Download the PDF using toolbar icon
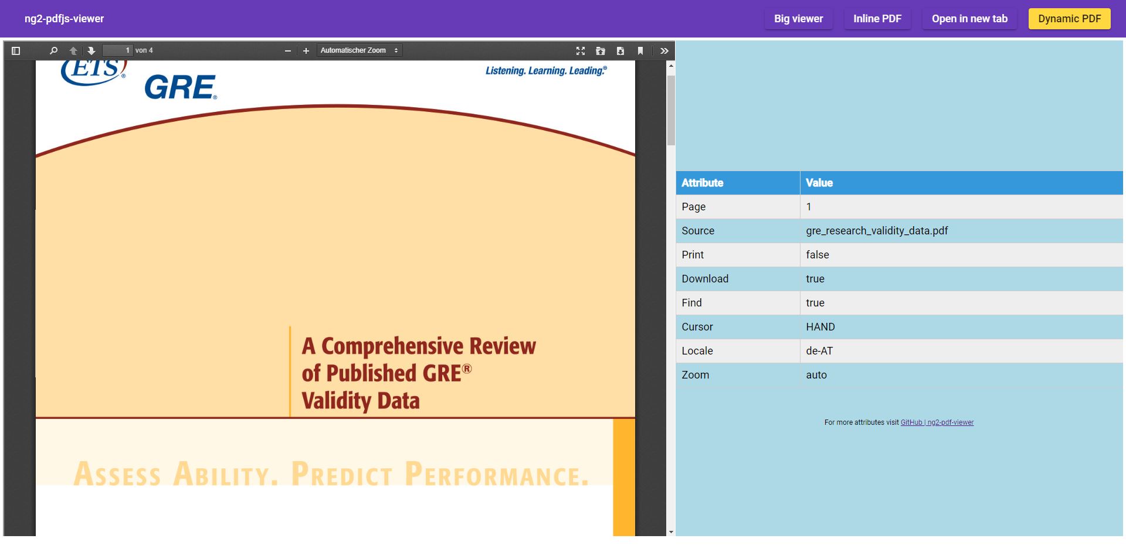Image resolution: width=1126 pixels, height=559 pixels. (x=620, y=51)
